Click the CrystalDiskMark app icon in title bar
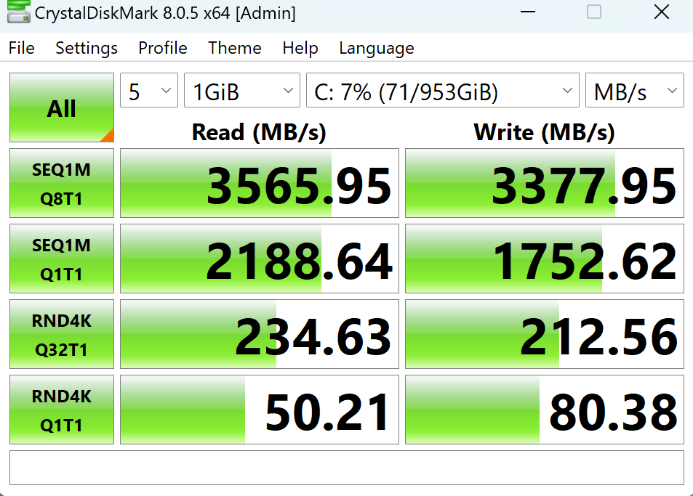The height and width of the screenshot is (496, 693). pos(18,12)
